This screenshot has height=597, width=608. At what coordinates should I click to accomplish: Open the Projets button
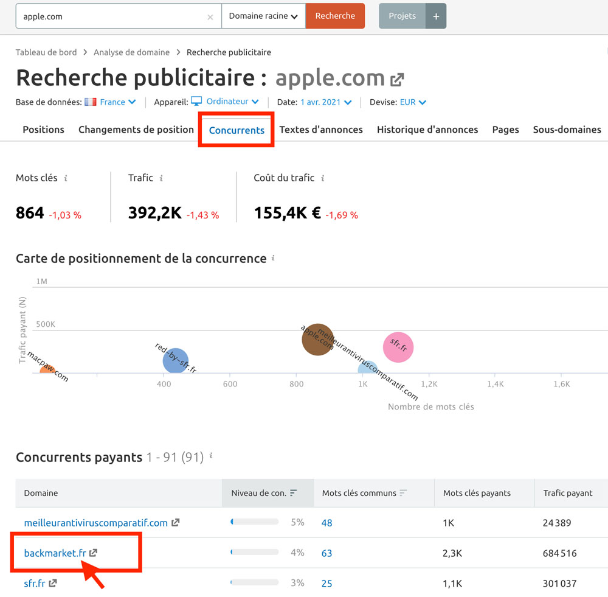tap(402, 16)
